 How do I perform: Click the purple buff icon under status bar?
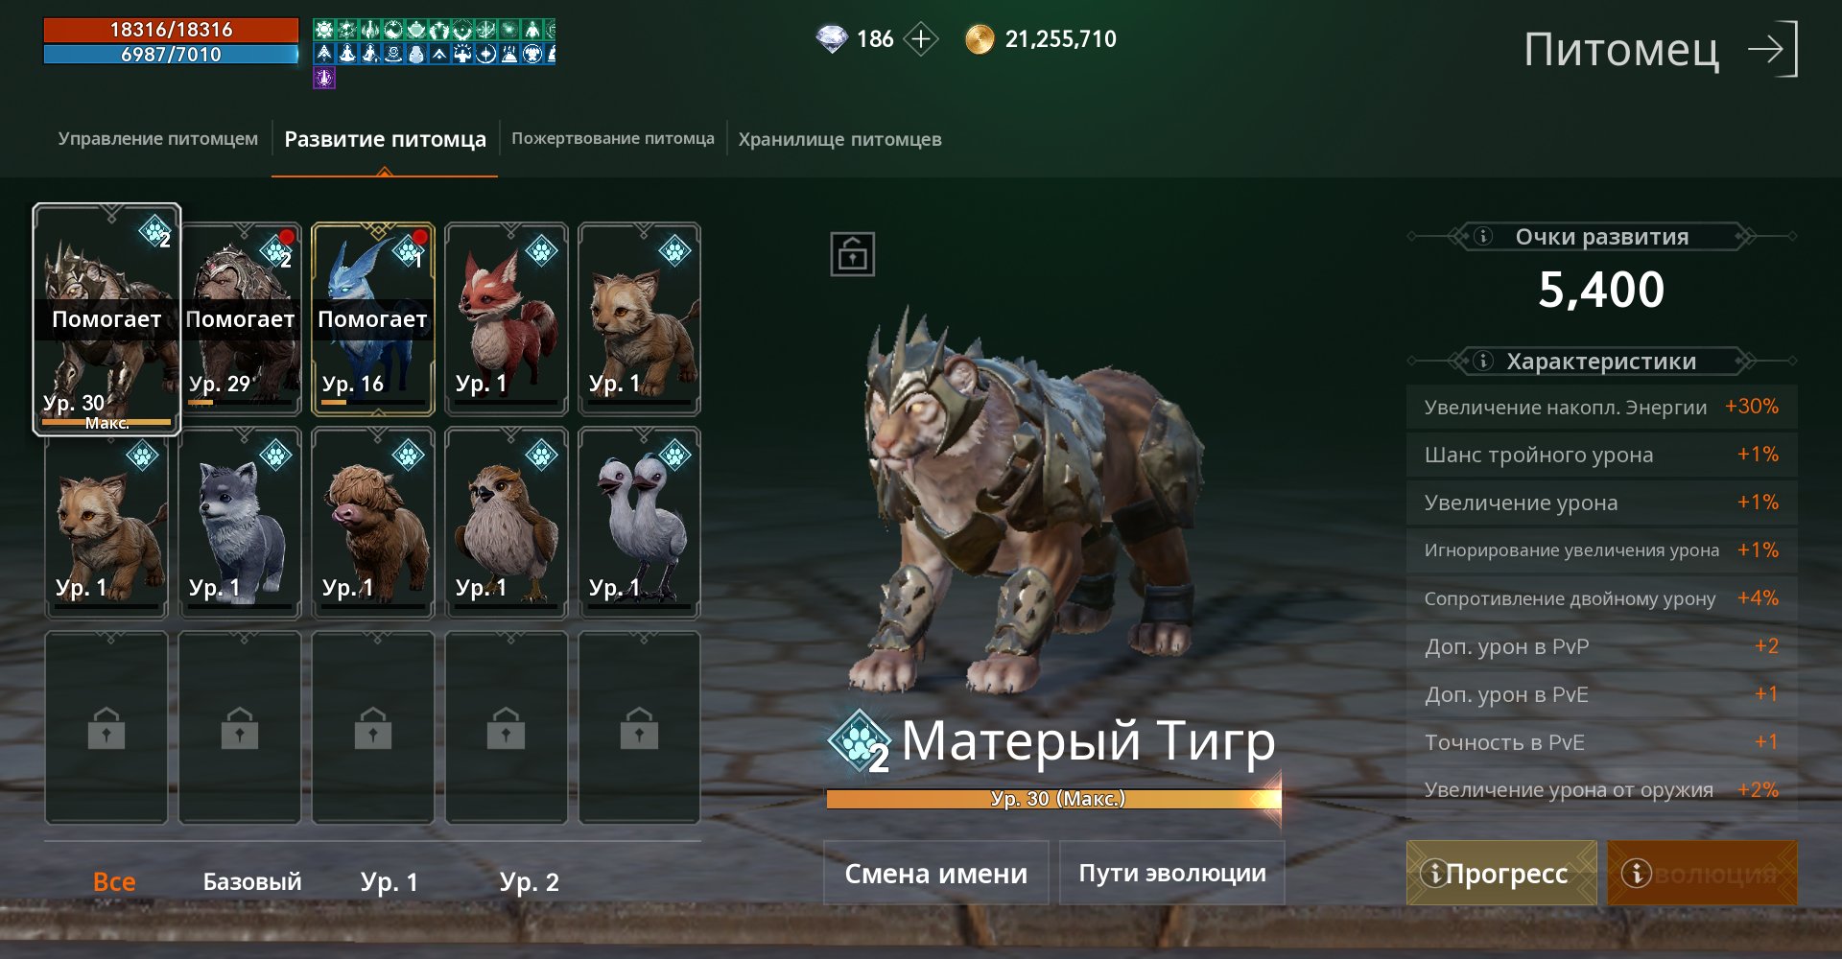[324, 78]
